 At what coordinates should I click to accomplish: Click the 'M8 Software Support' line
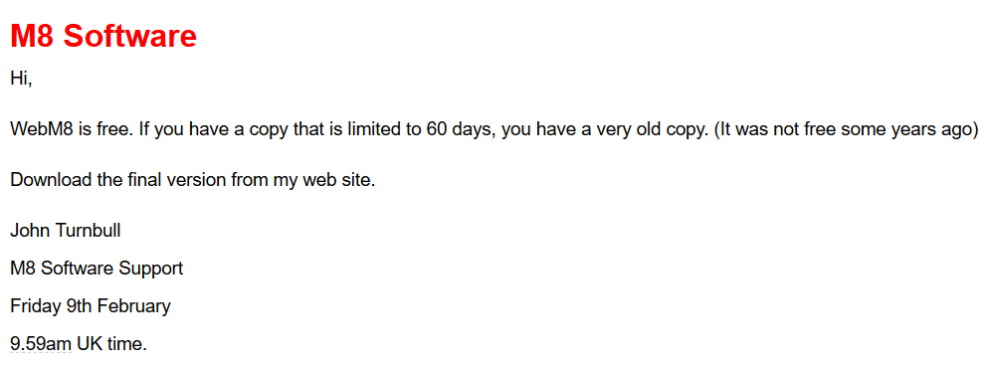click(97, 269)
